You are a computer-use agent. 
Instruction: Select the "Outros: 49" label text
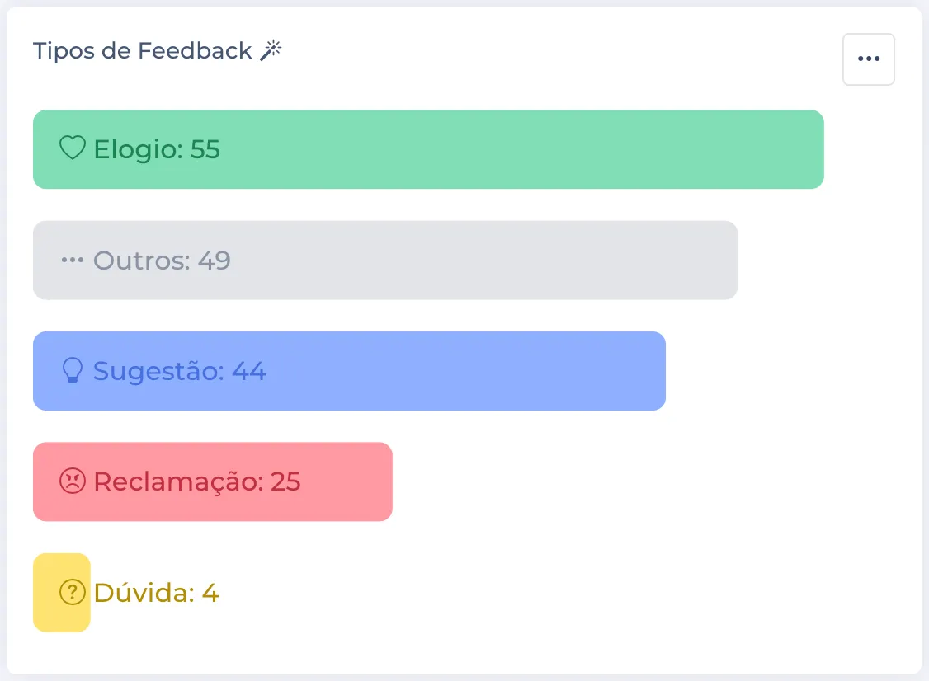162,261
